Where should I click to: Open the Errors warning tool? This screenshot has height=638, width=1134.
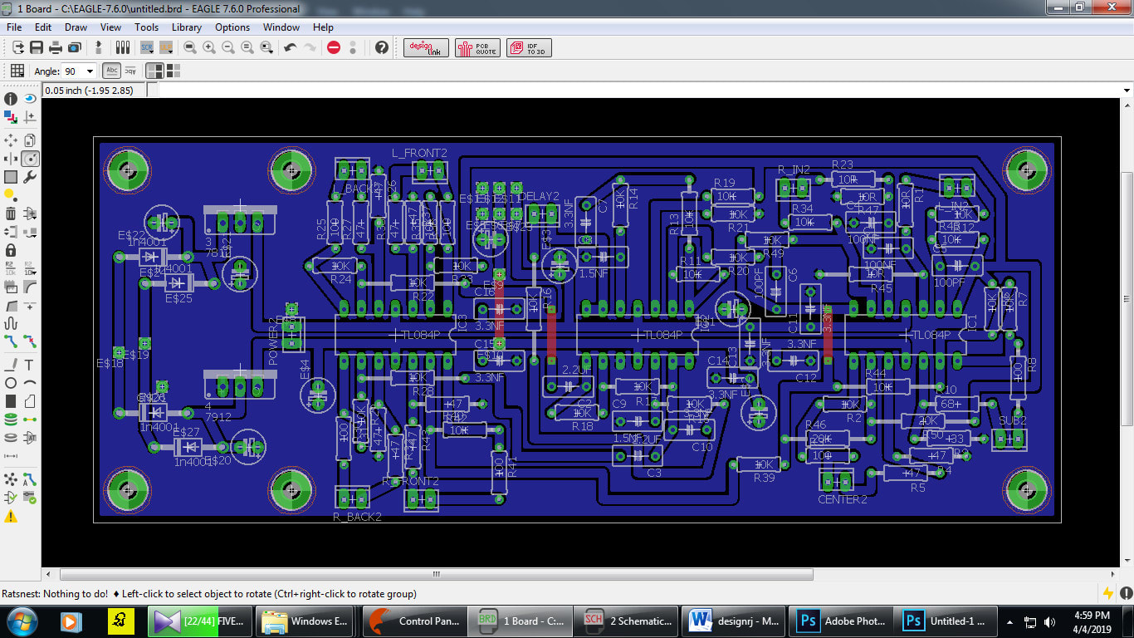point(11,517)
